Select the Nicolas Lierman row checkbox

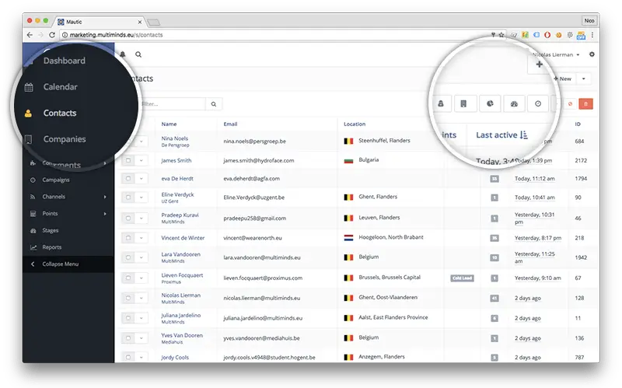tap(128, 298)
